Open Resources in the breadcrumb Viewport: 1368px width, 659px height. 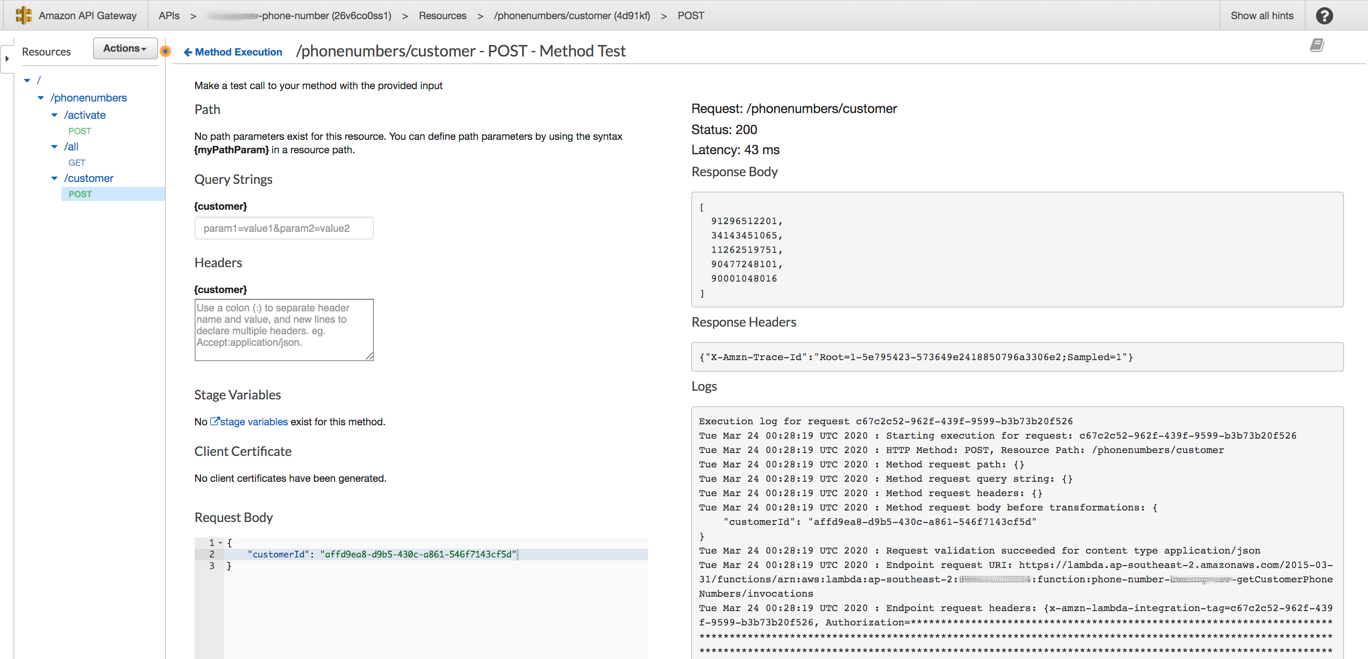click(x=442, y=15)
